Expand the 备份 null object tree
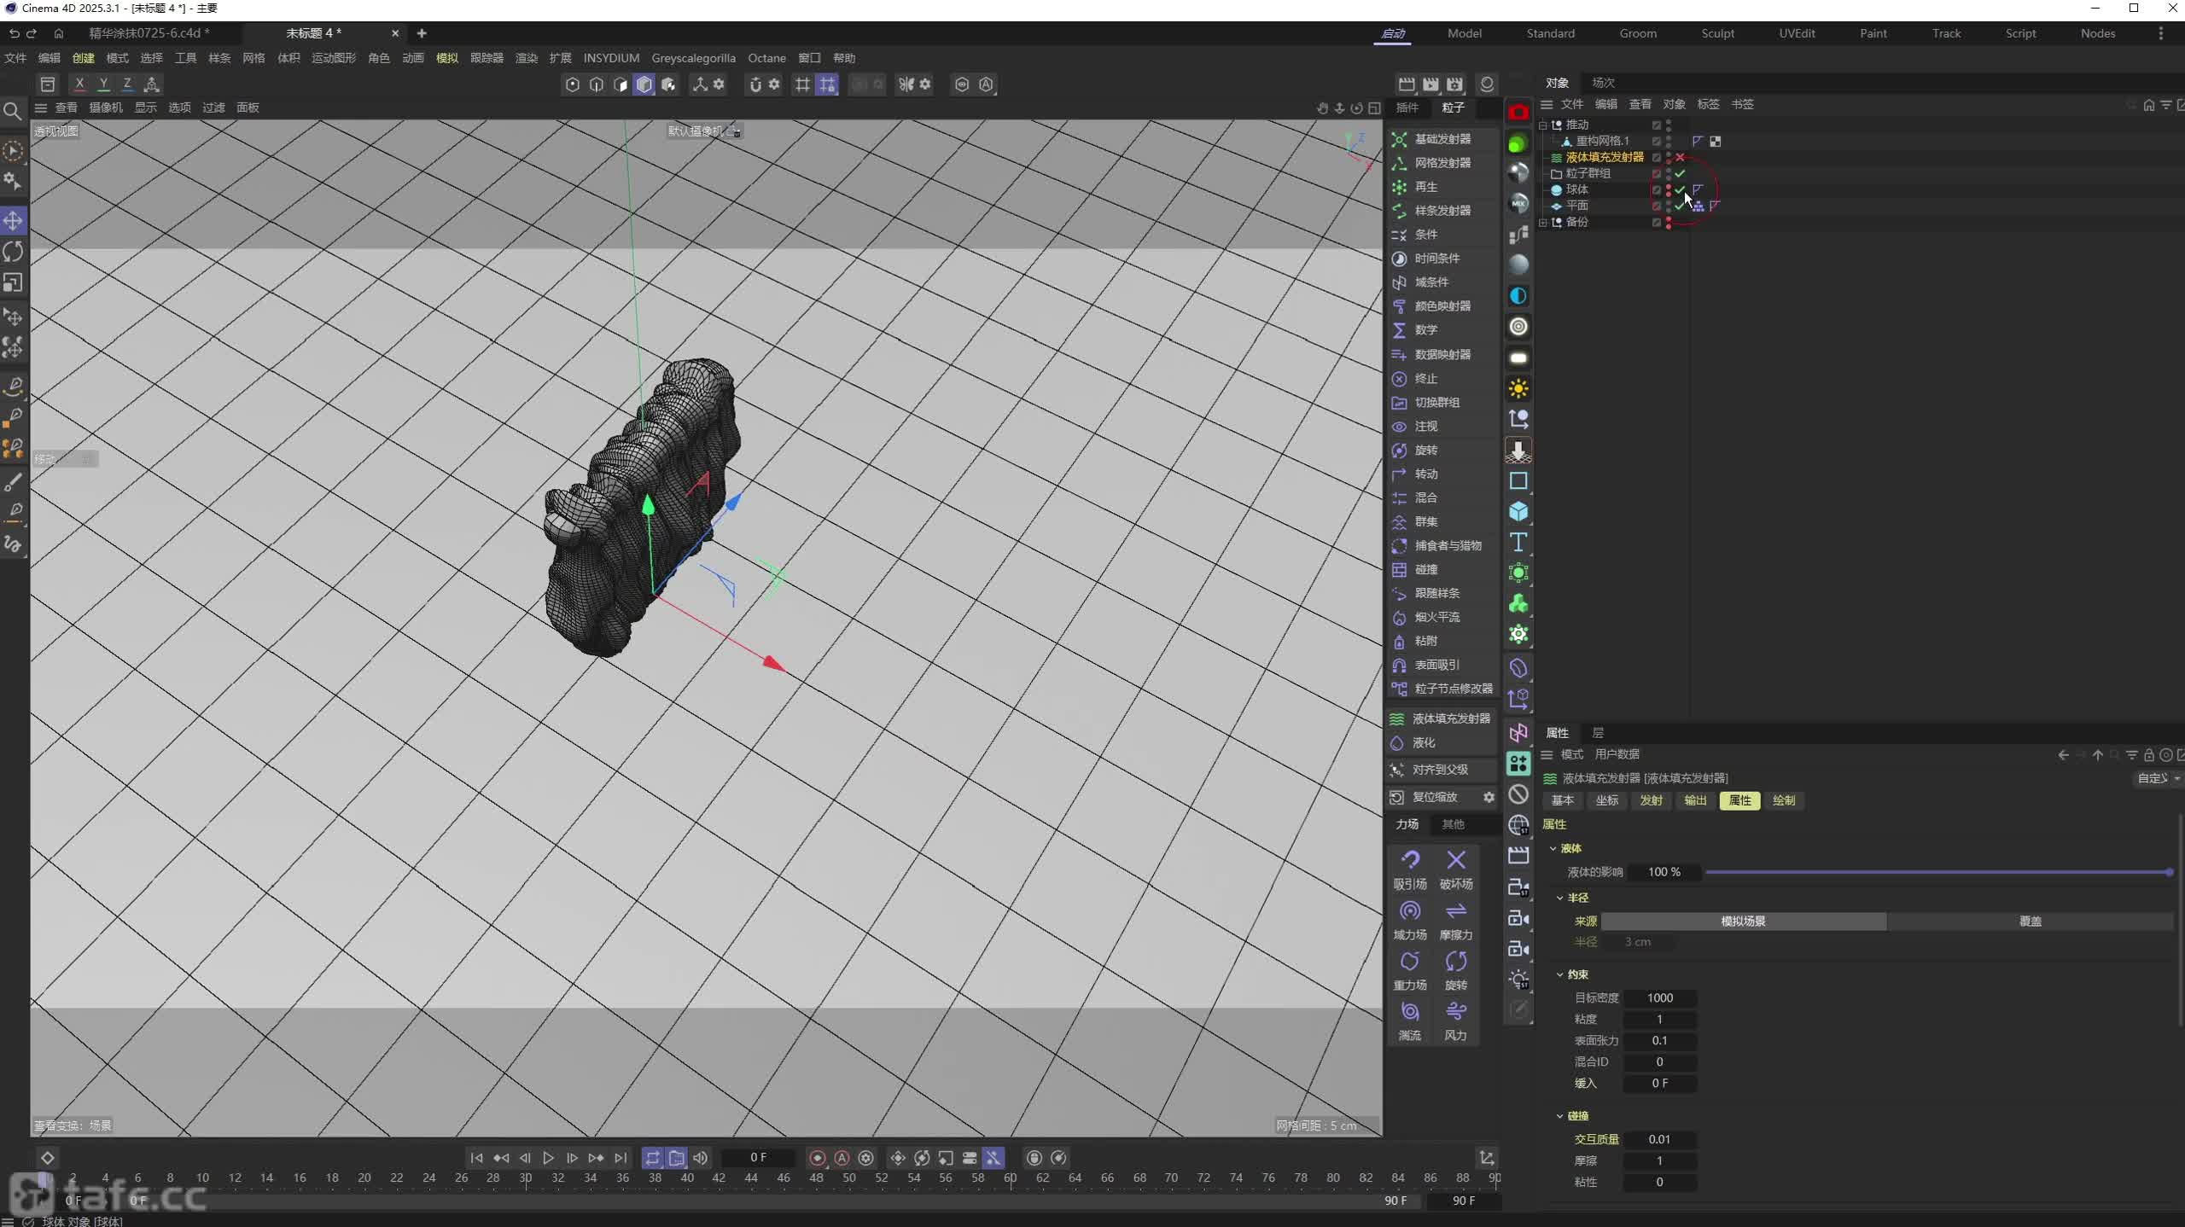Screen dimensions: 2185x1227 1543,222
